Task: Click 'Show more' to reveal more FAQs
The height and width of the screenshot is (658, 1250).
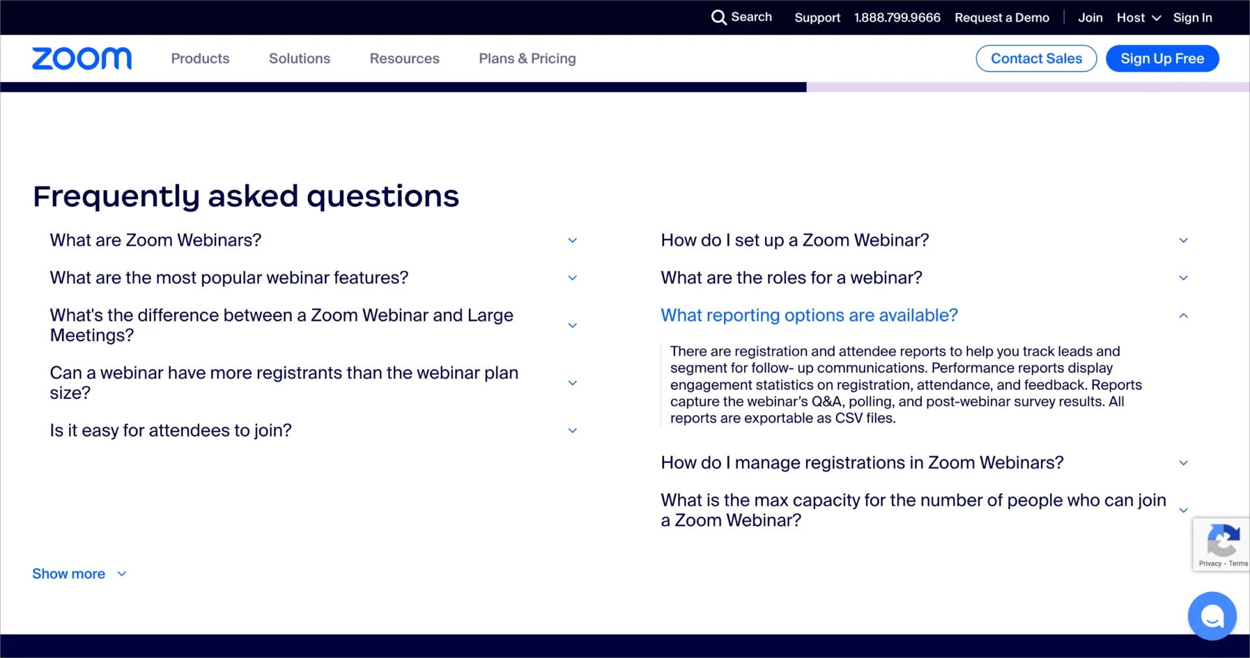Action: point(68,573)
